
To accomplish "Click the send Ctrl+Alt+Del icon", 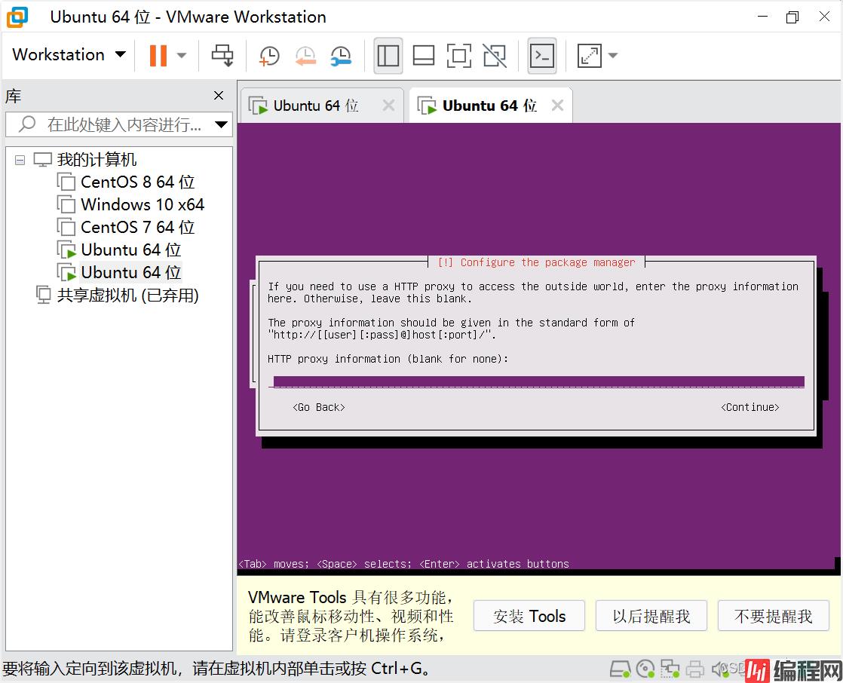I will coord(222,55).
